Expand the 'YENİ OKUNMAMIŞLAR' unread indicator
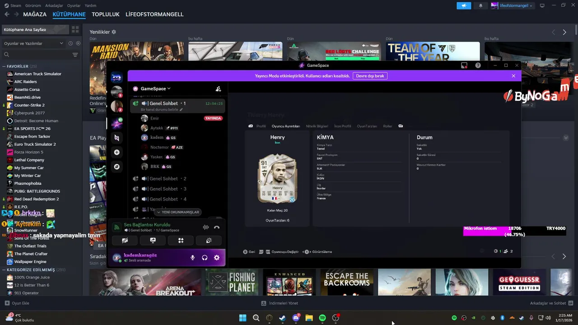 (177, 212)
